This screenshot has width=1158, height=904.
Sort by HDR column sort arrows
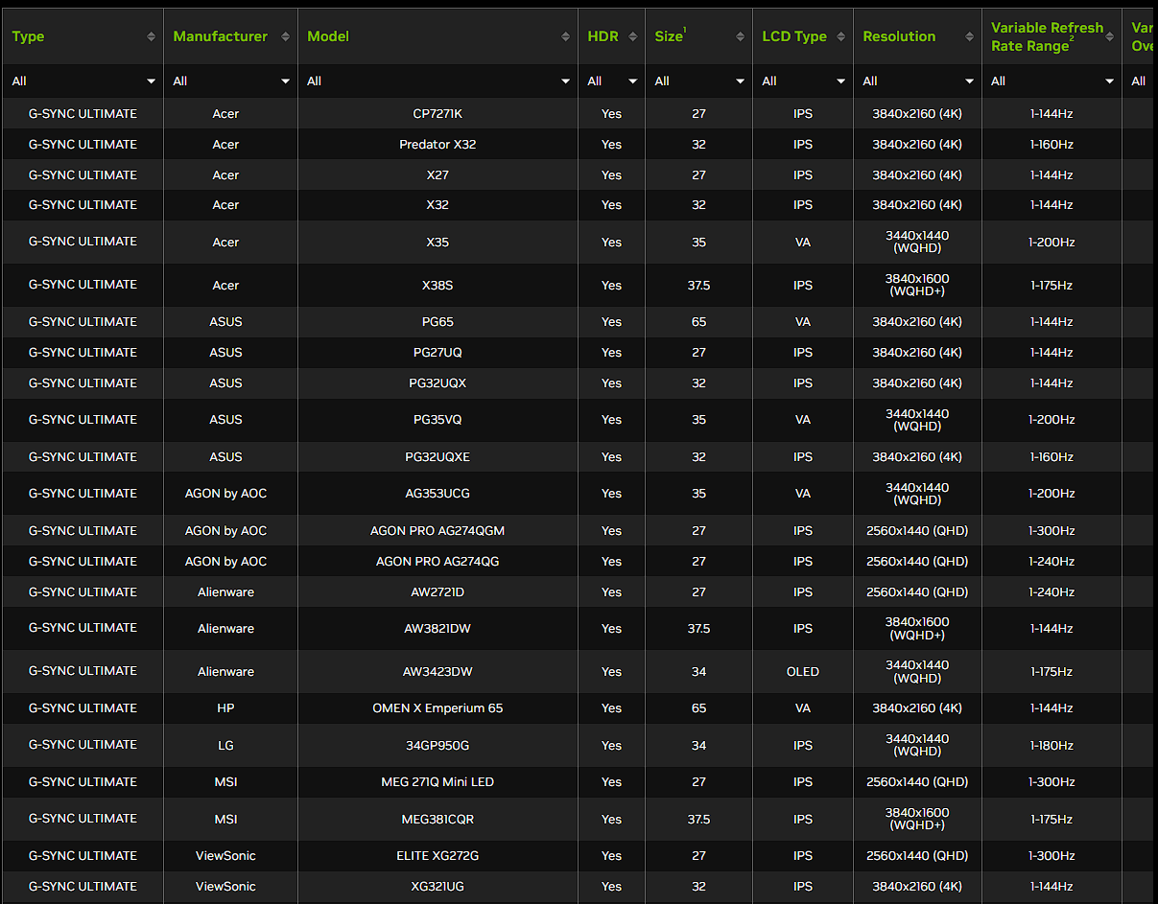point(632,36)
